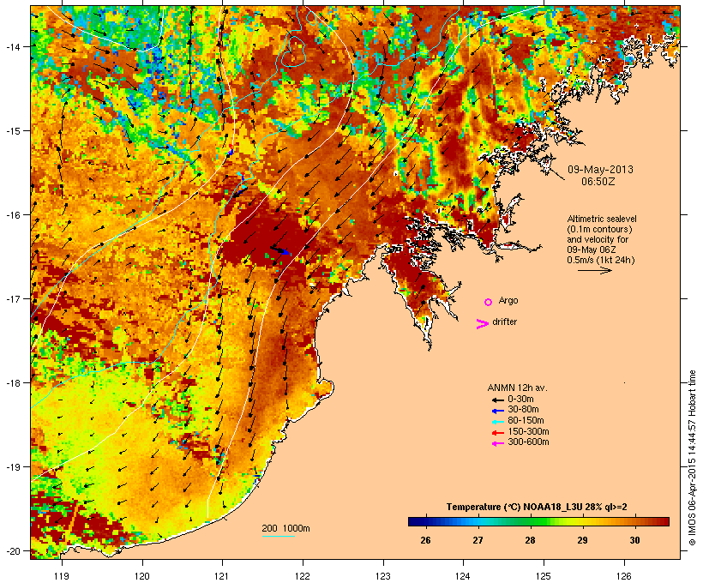Click the 'Argo' legend label
This screenshot has height=583, width=703.
click(508, 300)
